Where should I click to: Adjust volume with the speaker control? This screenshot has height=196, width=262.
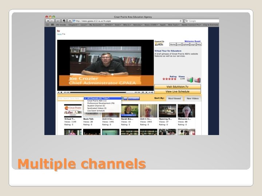[x=151, y=92]
